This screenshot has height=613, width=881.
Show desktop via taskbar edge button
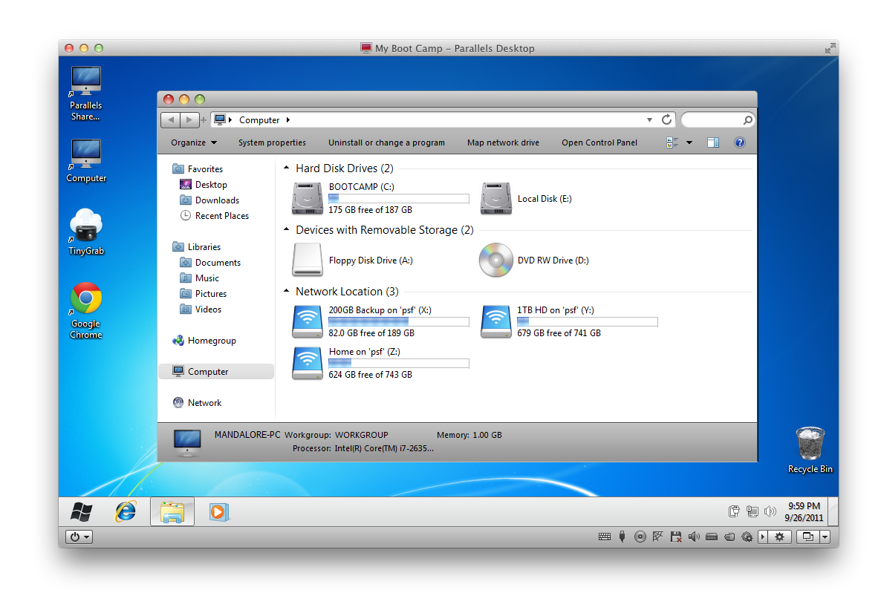833,511
